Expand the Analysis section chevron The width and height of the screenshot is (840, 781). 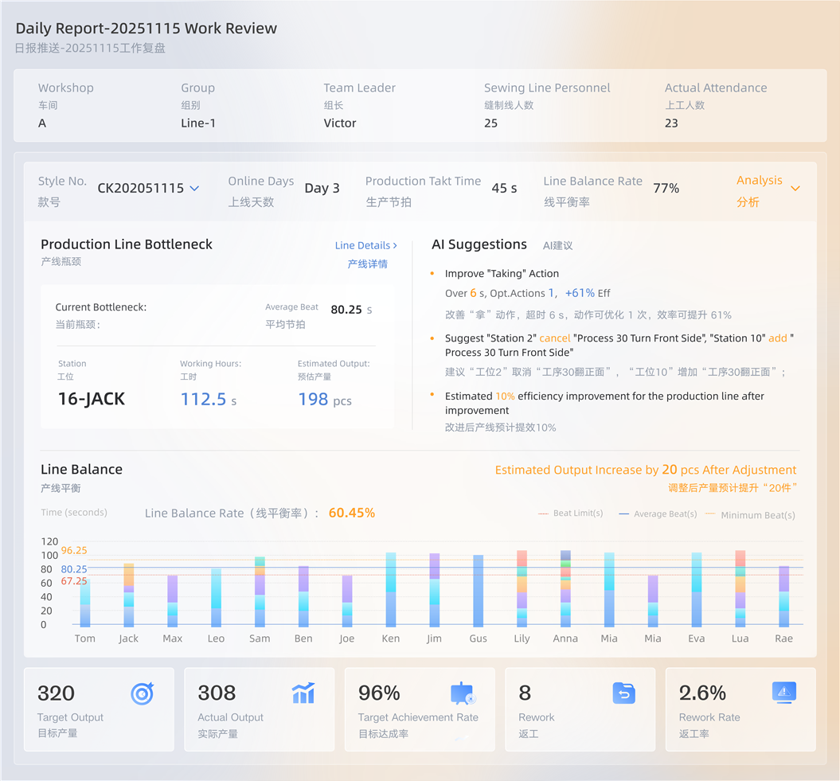(795, 189)
